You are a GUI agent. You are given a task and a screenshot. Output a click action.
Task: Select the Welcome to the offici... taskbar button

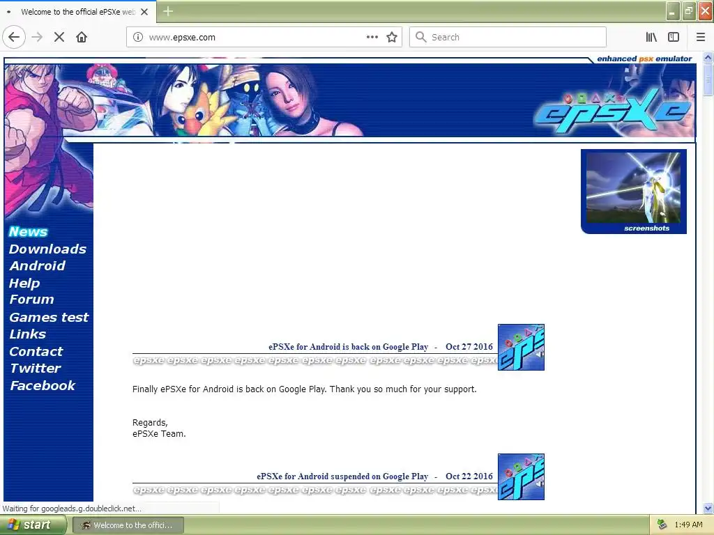[128, 525]
